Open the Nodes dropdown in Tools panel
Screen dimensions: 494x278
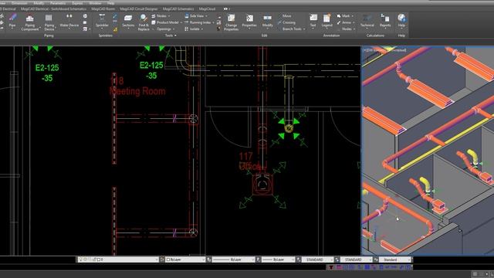click(x=161, y=15)
